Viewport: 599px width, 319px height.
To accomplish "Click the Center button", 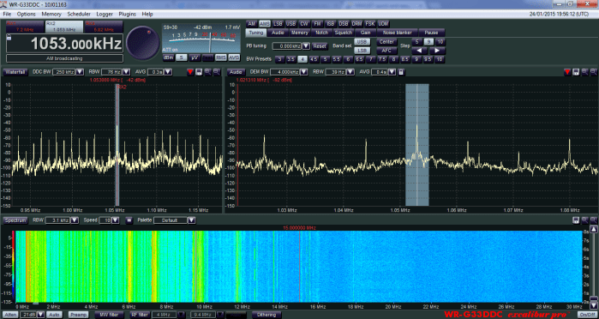I will point(387,41).
